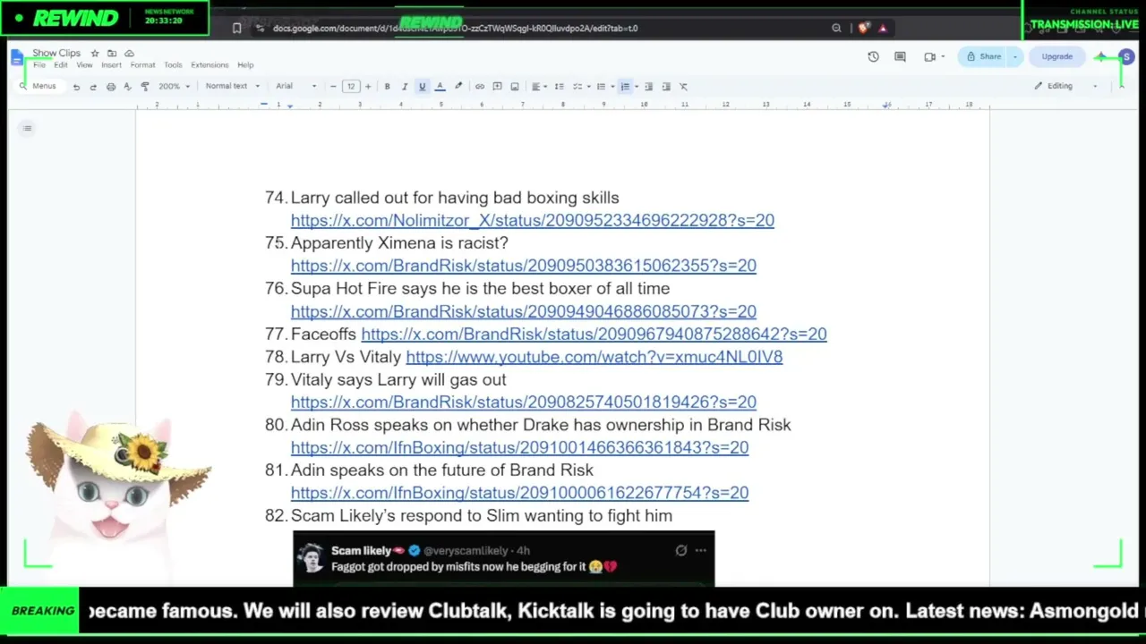This screenshot has width=1146, height=644.
Task: Open the Gemini sparkle icon
Action: (x=1100, y=57)
